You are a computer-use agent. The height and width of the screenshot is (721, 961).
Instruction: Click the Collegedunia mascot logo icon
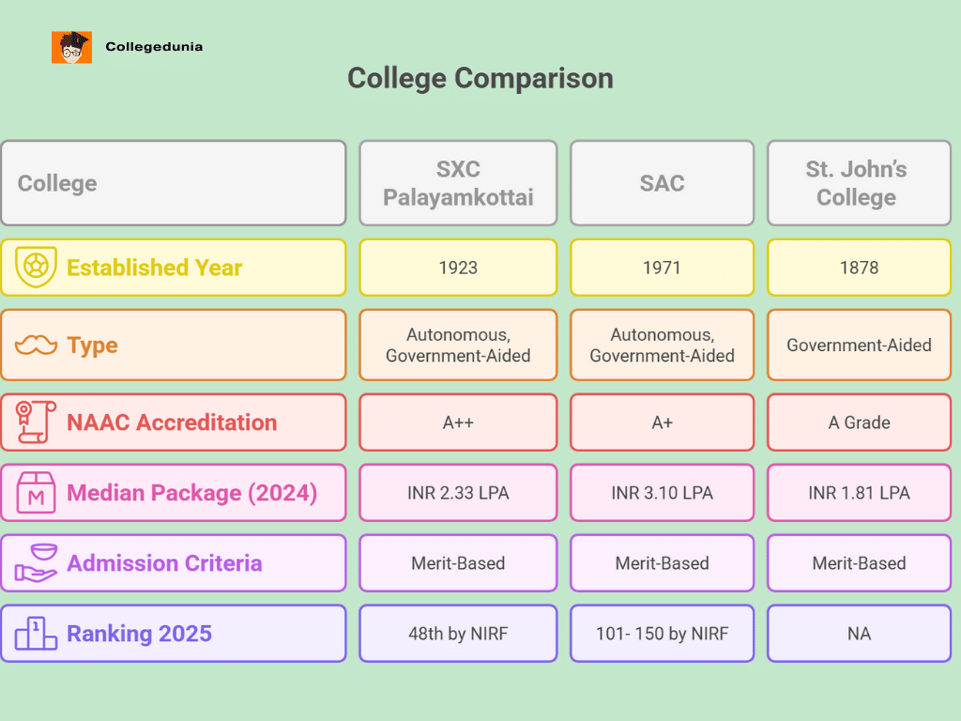point(71,47)
